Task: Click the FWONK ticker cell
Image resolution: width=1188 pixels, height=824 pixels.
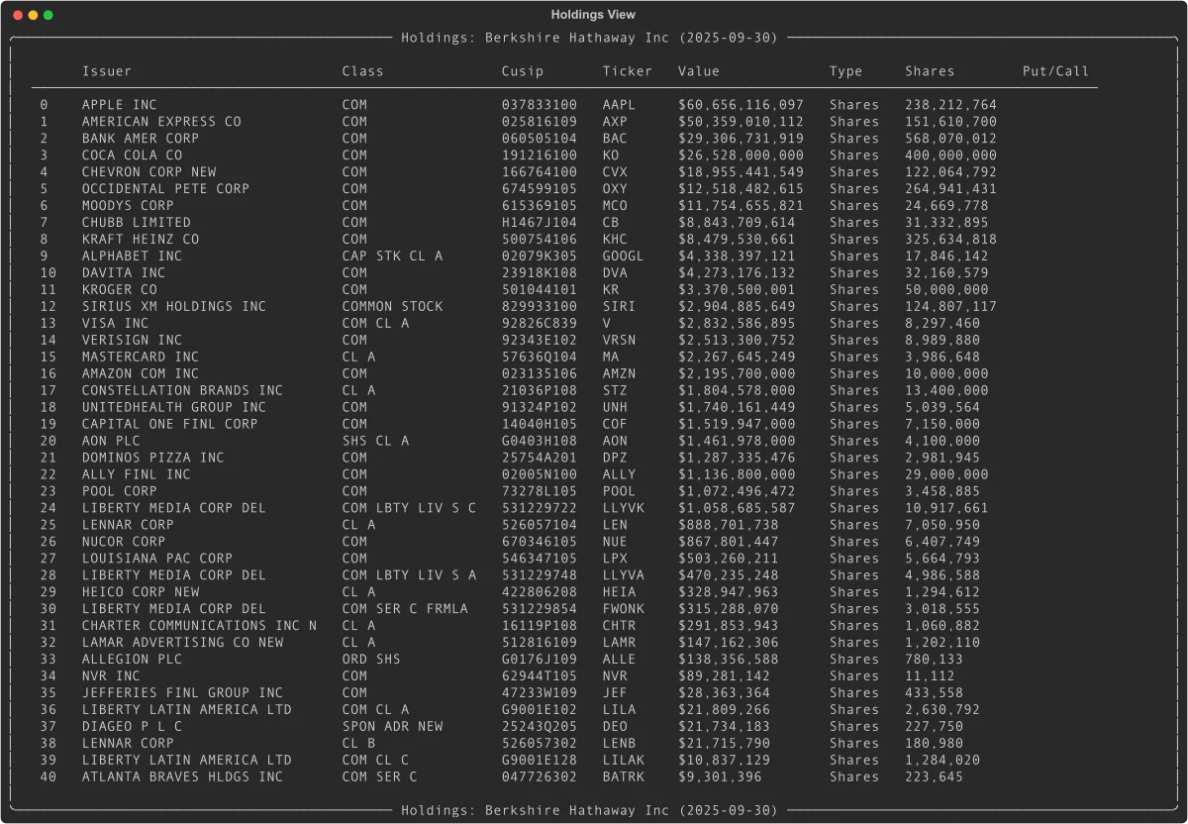Action: [x=623, y=610]
